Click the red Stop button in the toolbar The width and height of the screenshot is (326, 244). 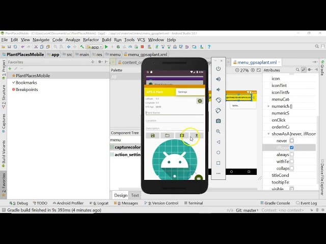[142, 47]
